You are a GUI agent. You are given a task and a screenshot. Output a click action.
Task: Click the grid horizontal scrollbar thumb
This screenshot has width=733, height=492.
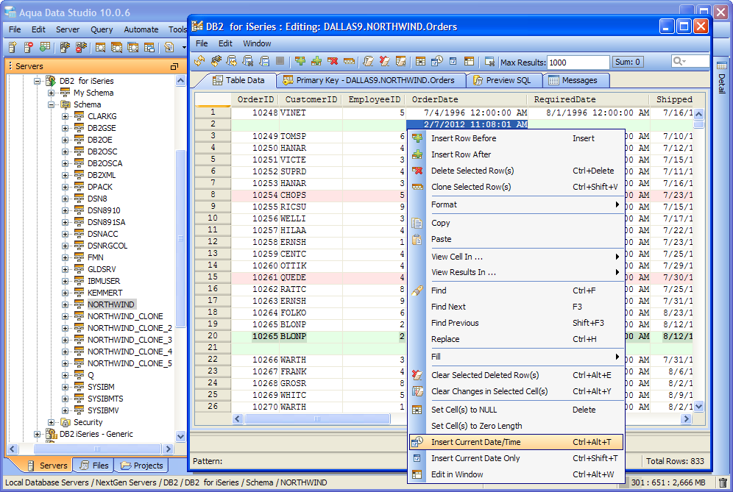pyautogui.click(x=317, y=418)
